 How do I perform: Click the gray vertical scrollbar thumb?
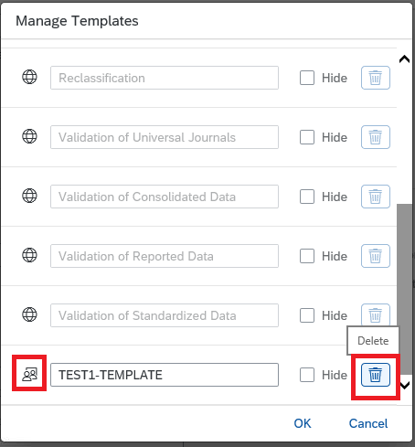(404, 289)
